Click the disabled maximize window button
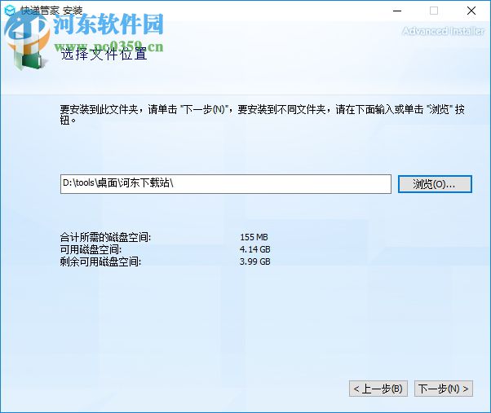This screenshot has width=491, height=413. point(434,11)
